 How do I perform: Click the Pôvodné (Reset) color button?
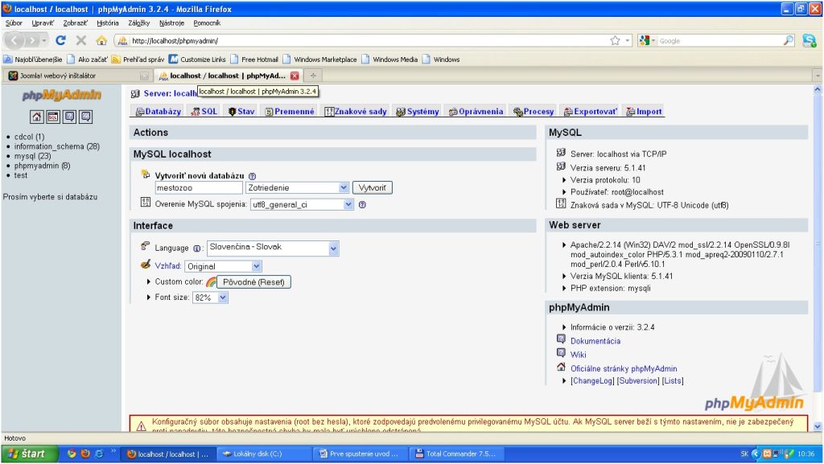(253, 282)
